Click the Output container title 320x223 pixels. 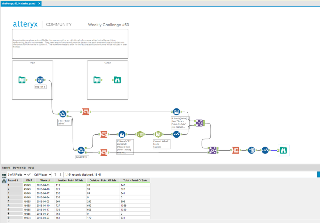[x=108, y=63]
